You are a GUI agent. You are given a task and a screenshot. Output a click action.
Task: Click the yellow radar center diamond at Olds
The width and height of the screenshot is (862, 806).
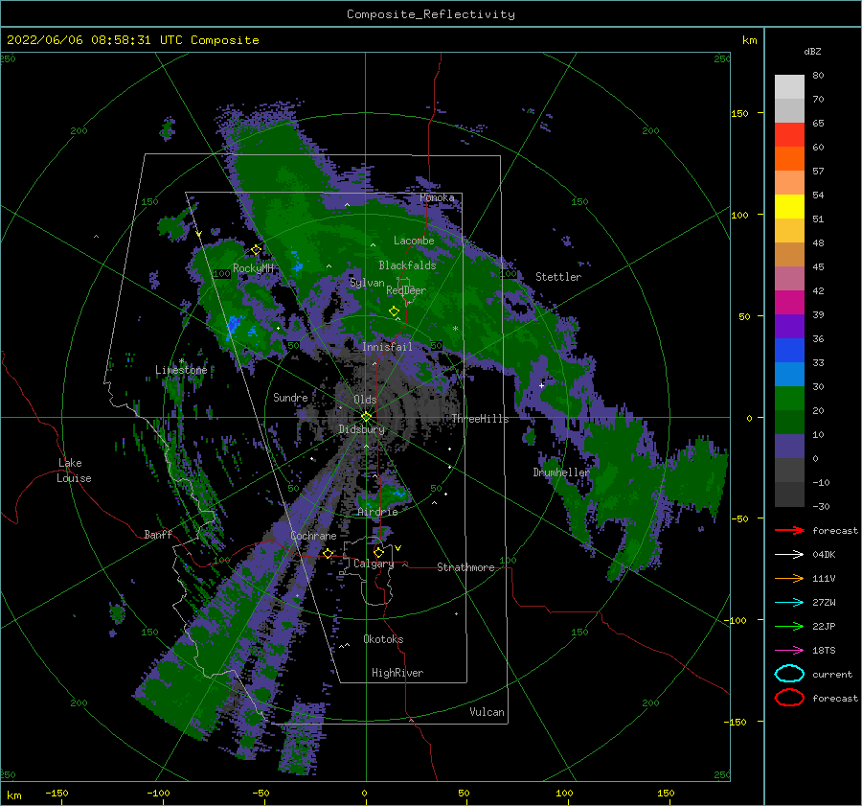(x=366, y=417)
